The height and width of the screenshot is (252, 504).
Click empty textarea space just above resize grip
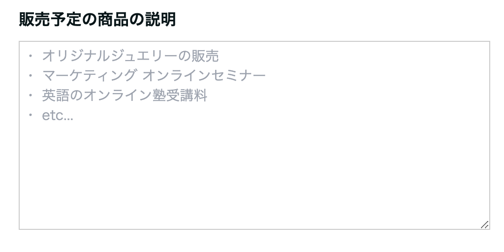tap(483, 207)
